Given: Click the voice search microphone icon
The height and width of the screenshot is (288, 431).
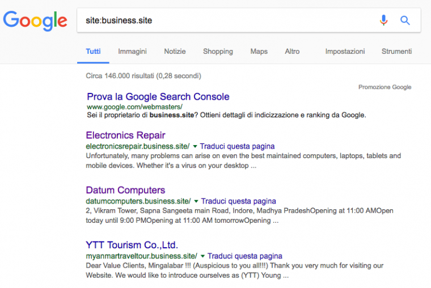Looking at the screenshot, I should coord(383,20).
